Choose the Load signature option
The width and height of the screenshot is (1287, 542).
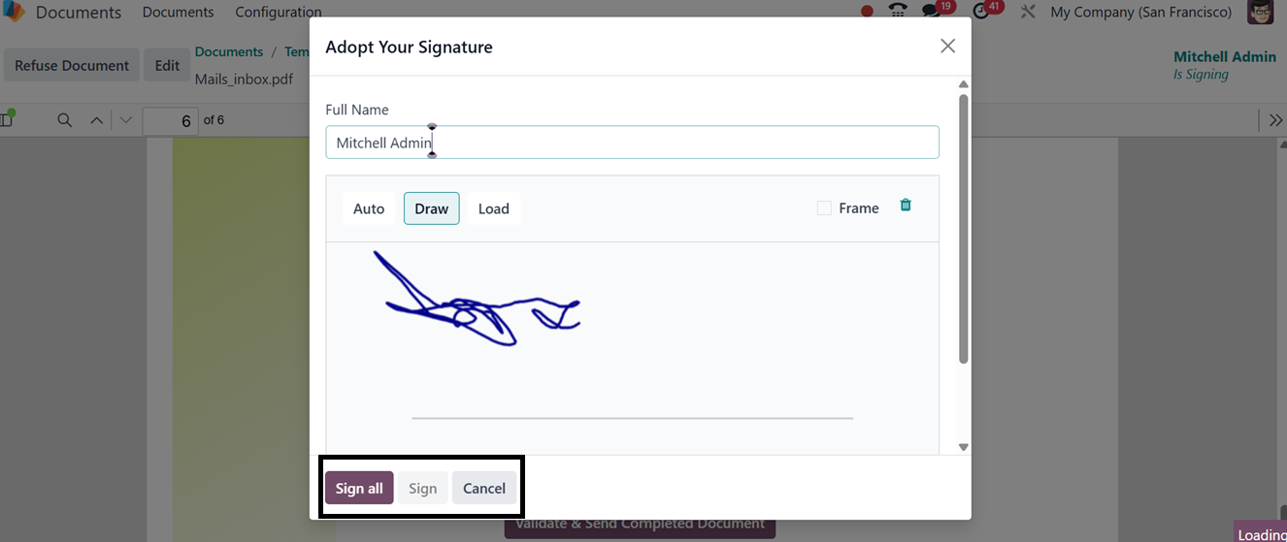click(493, 208)
